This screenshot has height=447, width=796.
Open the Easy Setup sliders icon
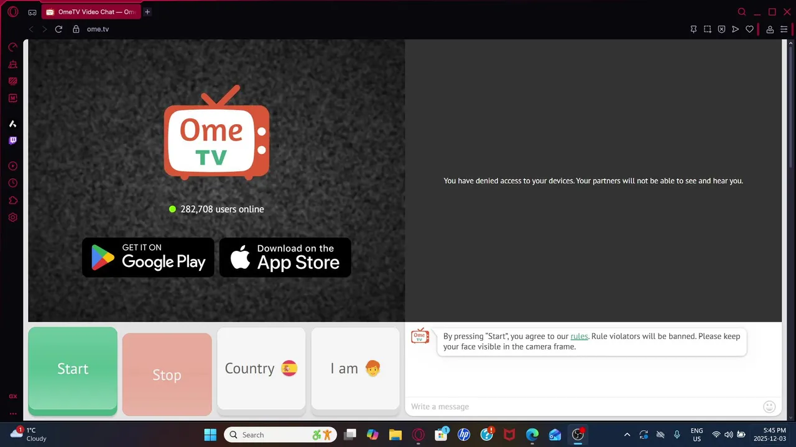[x=784, y=29]
